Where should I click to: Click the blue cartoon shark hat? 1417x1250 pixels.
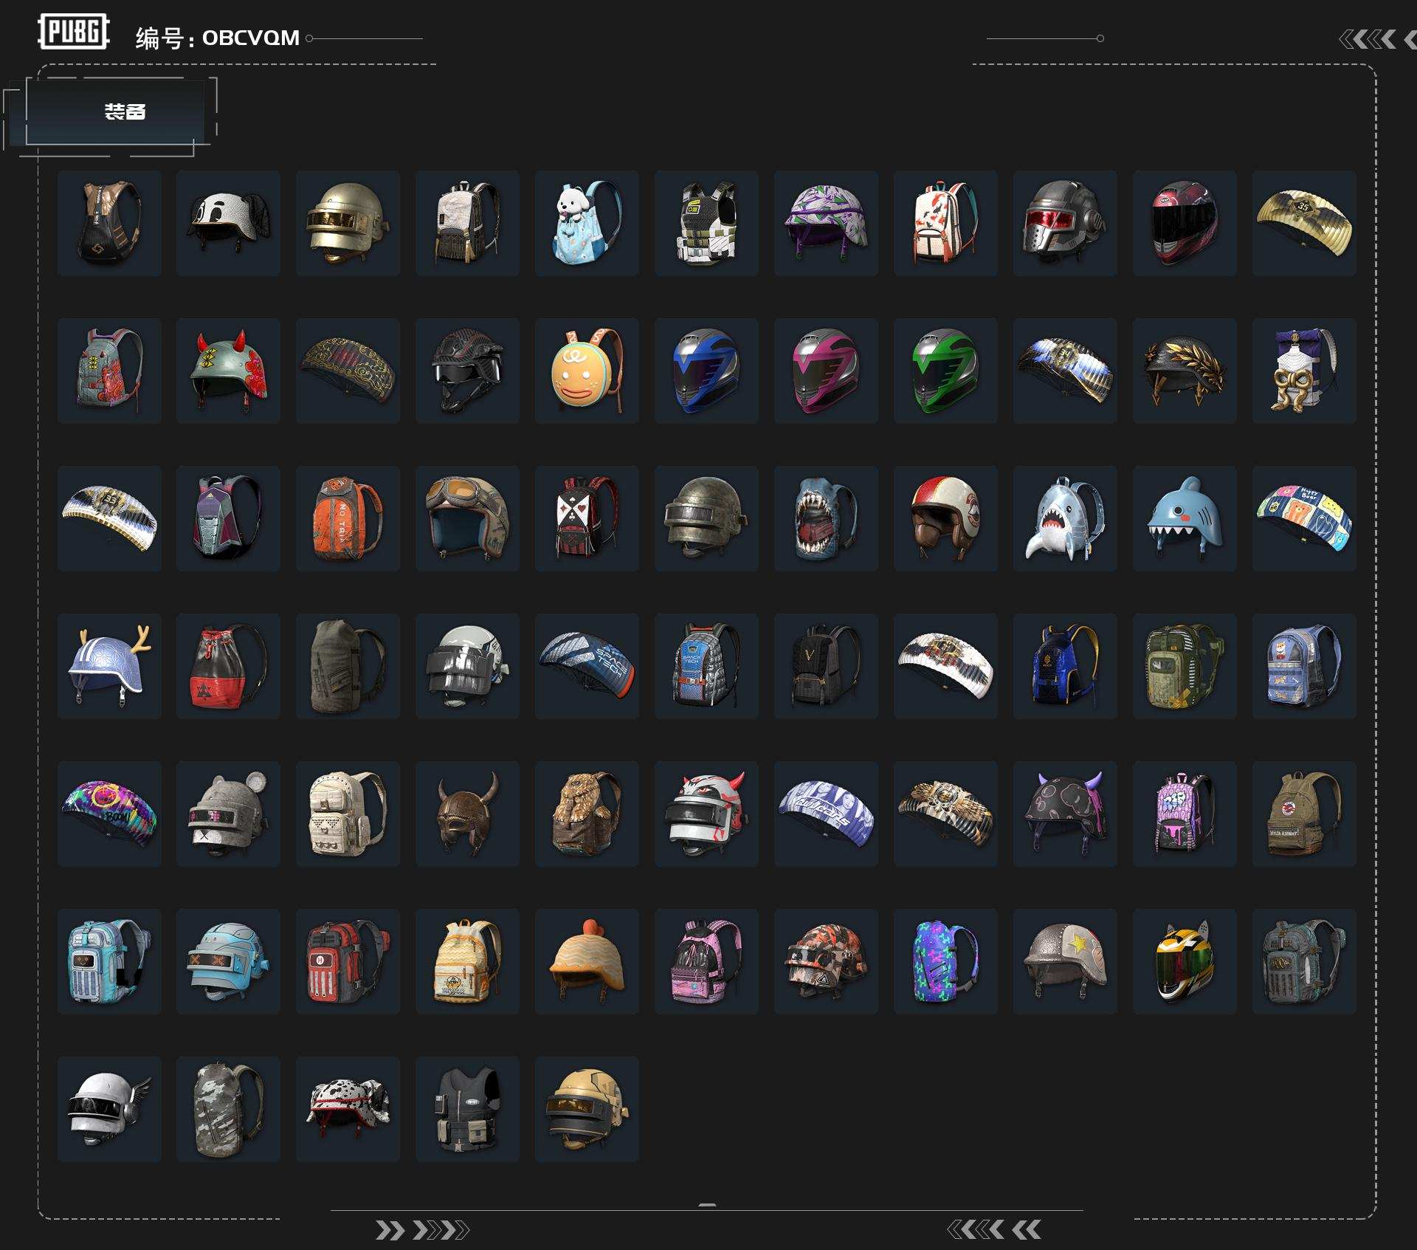[x=1184, y=518]
